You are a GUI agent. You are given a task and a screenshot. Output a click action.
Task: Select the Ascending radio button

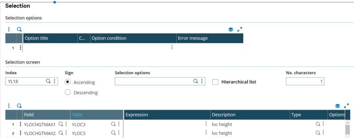(68, 82)
